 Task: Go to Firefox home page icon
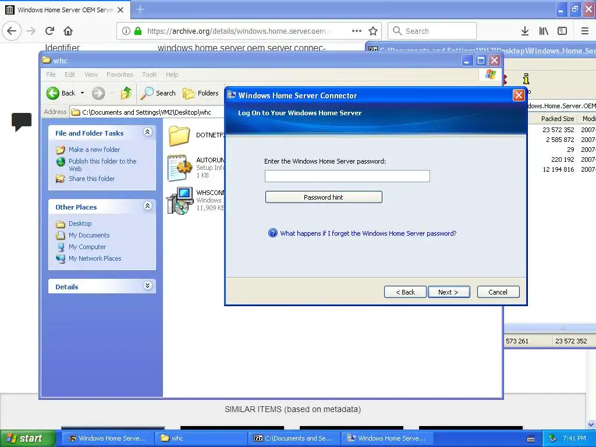(x=68, y=31)
